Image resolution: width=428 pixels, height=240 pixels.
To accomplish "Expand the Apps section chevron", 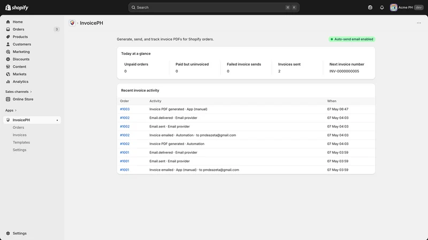I will pos(16,110).
